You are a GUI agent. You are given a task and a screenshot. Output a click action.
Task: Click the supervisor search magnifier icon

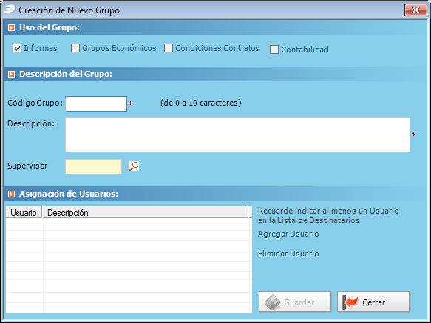point(134,166)
